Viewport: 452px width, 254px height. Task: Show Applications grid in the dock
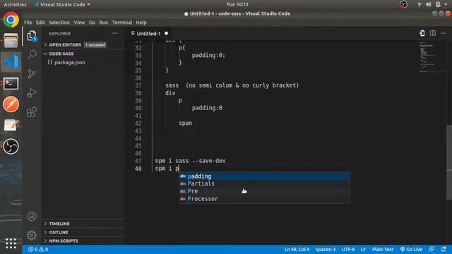point(11,243)
